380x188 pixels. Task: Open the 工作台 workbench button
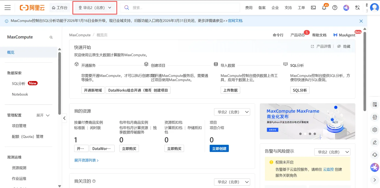(x=59, y=8)
